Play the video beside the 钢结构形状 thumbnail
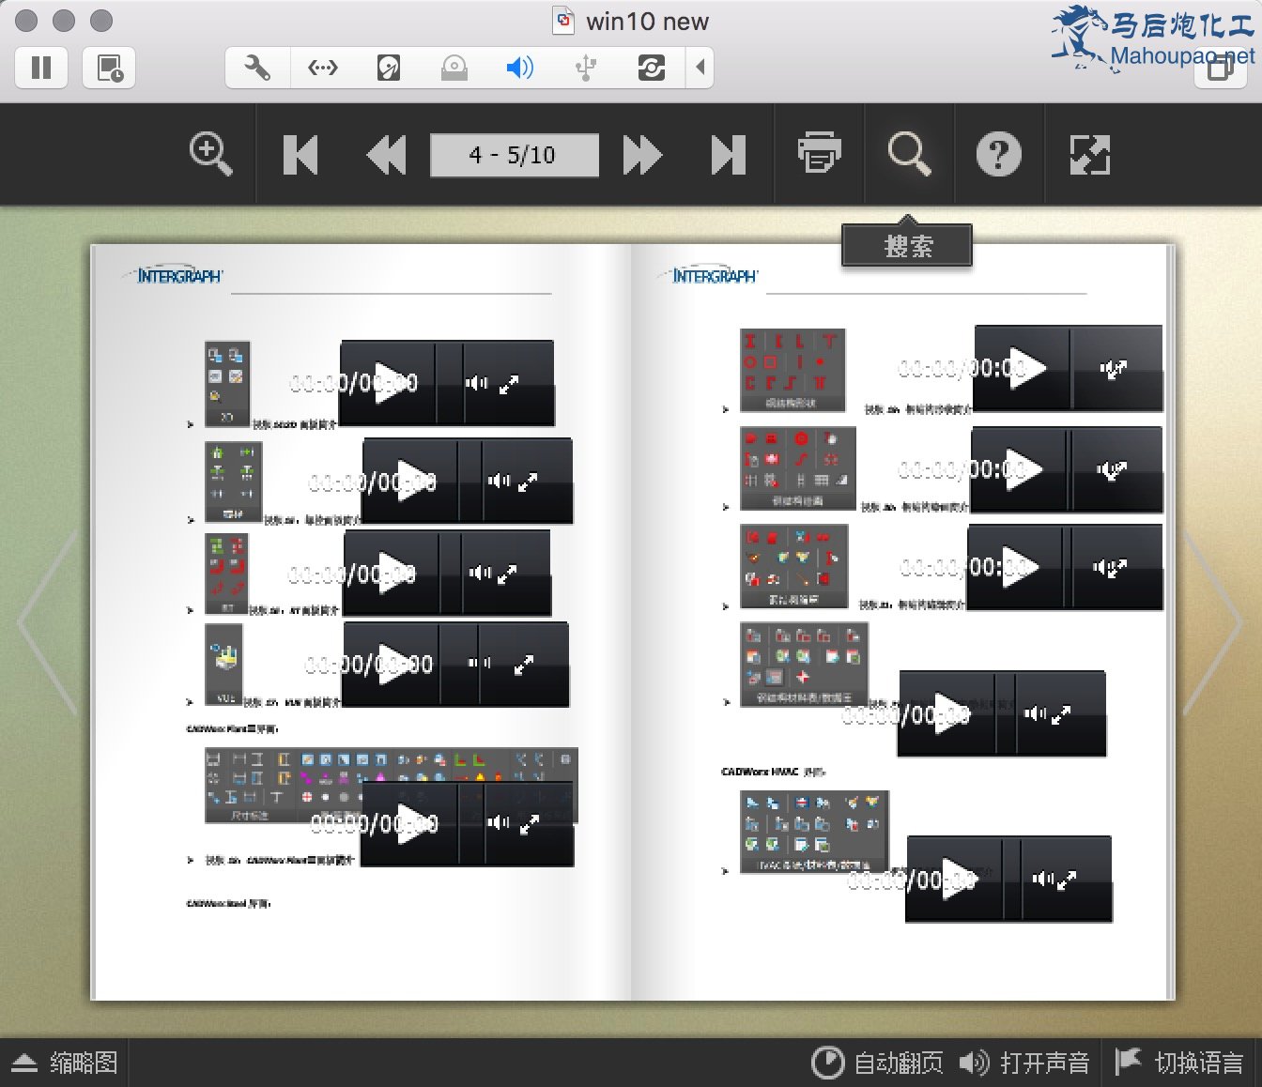1262x1087 pixels. 1027,368
